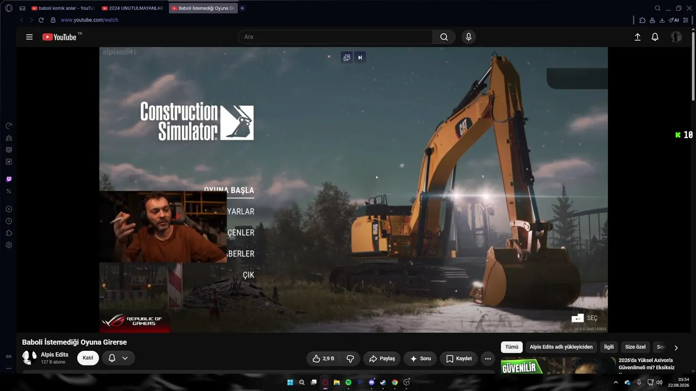
Task: Select the 'Size özel' filter chip
Action: [635, 347]
